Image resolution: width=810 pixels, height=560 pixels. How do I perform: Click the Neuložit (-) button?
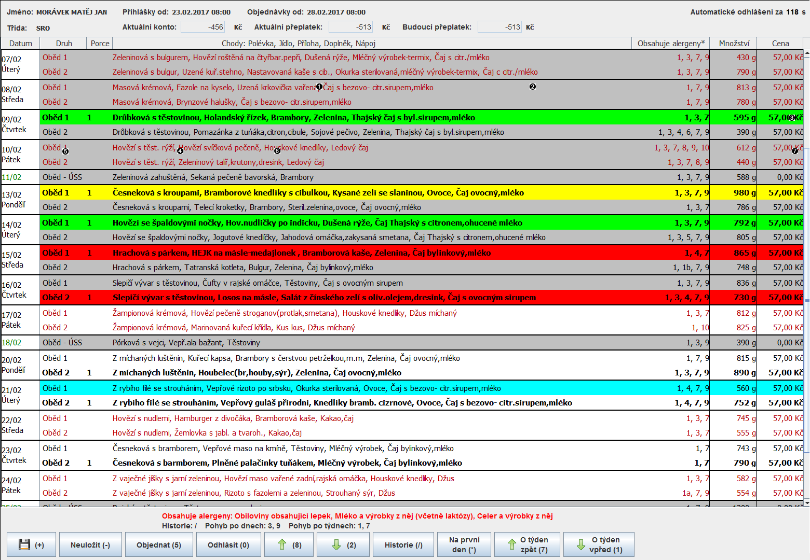pyautogui.click(x=90, y=544)
